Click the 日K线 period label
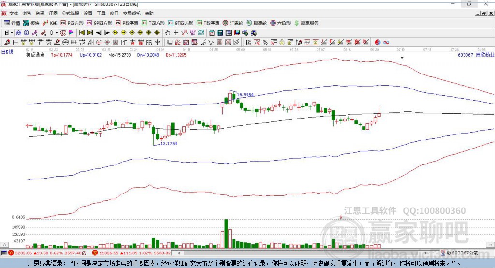The height and width of the screenshot is (268, 495). tap(7, 52)
